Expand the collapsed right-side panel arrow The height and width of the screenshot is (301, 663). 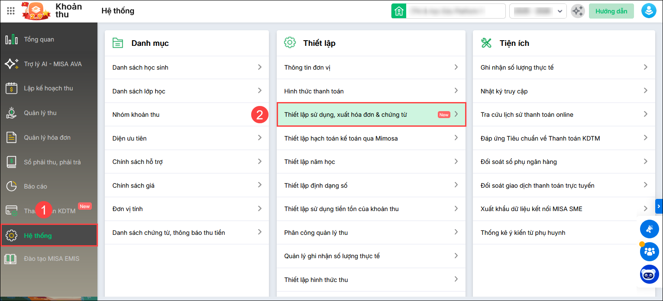click(659, 206)
